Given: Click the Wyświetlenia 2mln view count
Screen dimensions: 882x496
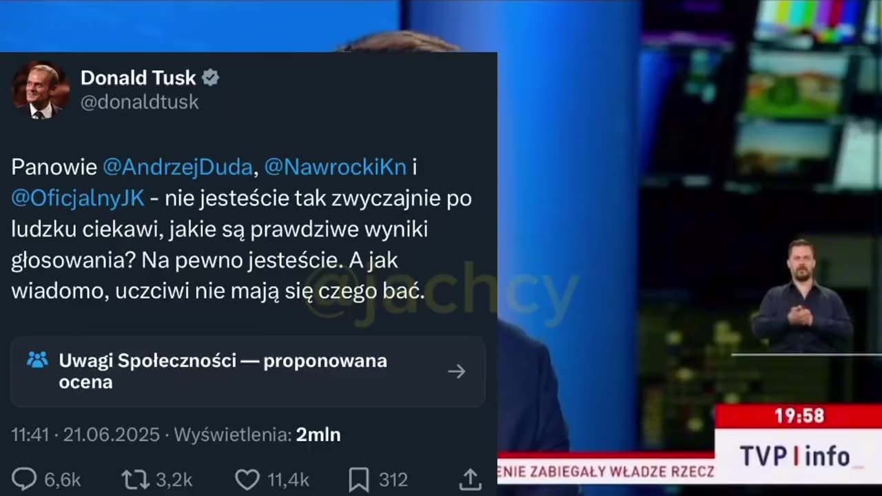Looking at the screenshot, I should (x=257, y=435).
